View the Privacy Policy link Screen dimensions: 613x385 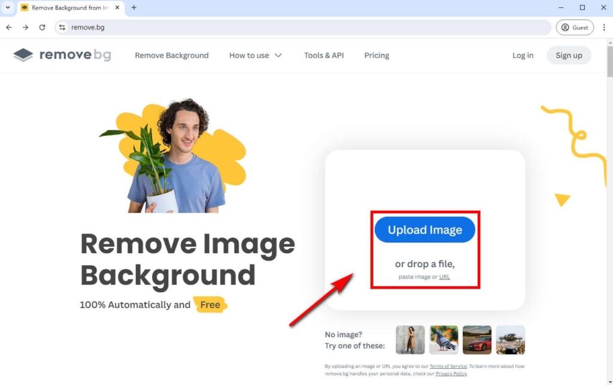pos(451,373)
